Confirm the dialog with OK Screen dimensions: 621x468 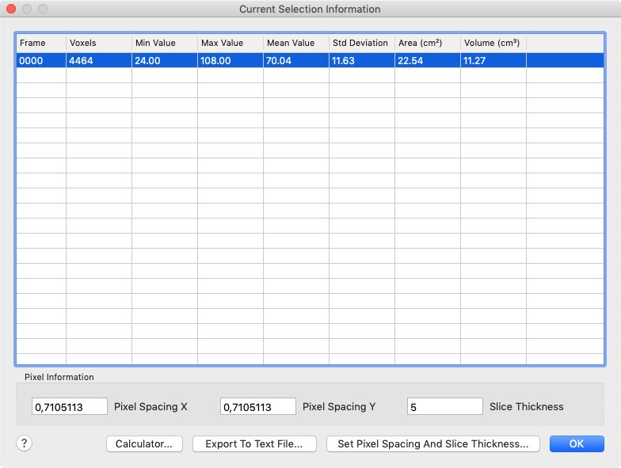[577, 444]
